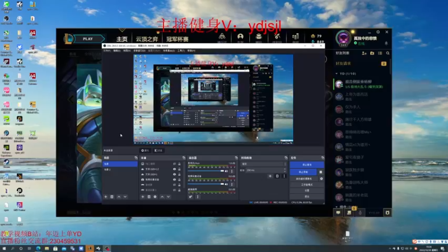Move selected source up in sources panel

coord(162,197)
